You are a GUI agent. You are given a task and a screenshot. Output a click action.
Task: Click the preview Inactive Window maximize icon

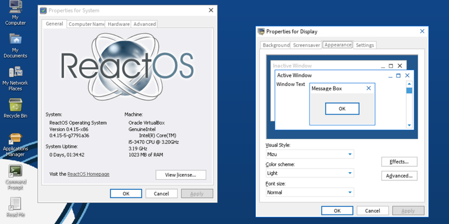[391, 66]
